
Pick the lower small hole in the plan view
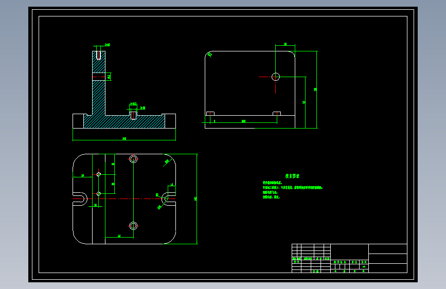coord(98,194)
